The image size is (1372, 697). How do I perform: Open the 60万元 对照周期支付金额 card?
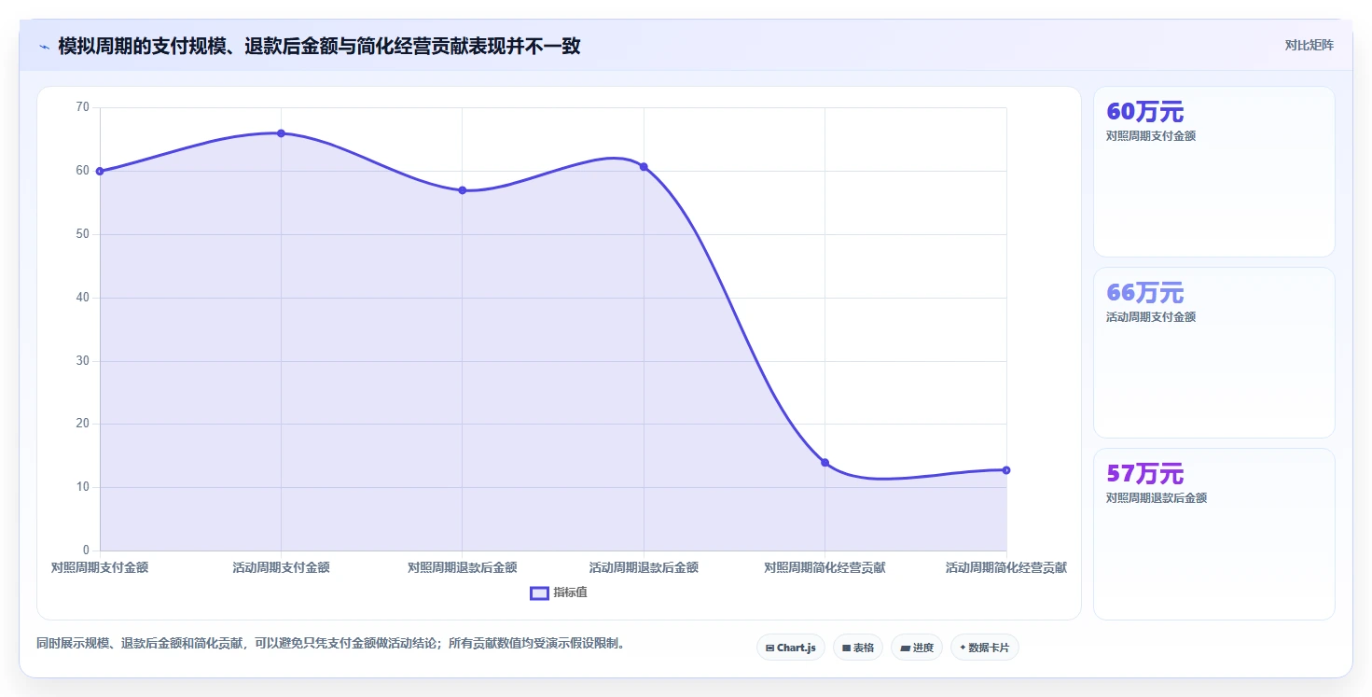pyautogui.click(x=1213, y=172)
